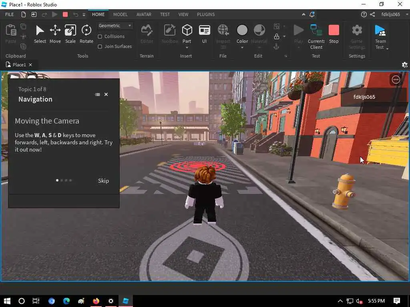410x307 pixels.
Task: Switch to the MODEL tab
Action: coord(120,14)
